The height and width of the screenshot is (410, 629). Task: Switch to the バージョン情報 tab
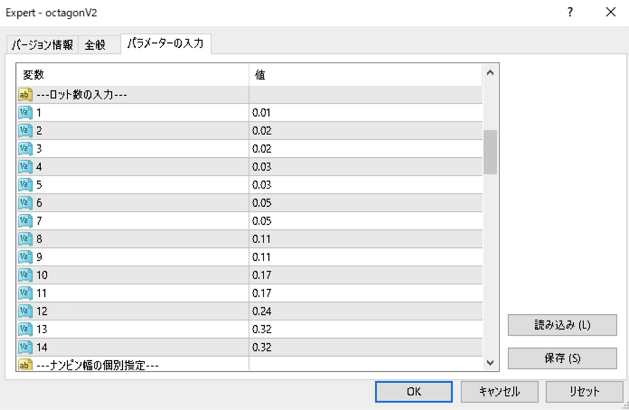(x=42, y=45)
